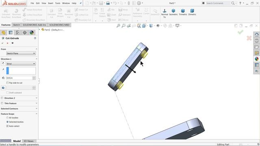Open Design Library task pane icon
This screenshot has width=260, height=146.
(257, 41)
